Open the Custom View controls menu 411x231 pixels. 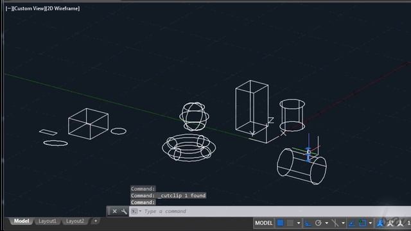coord(29,8)
